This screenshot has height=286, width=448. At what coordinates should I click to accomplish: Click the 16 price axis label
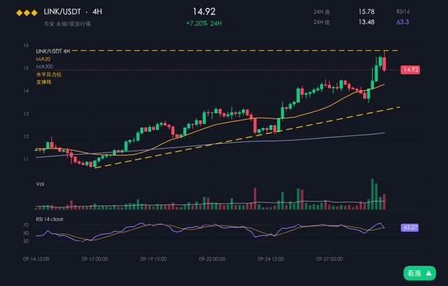(26, 45)
